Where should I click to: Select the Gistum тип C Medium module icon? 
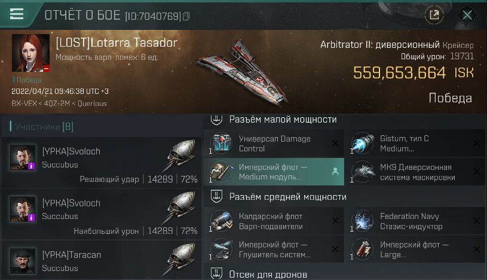pos(362,144)
